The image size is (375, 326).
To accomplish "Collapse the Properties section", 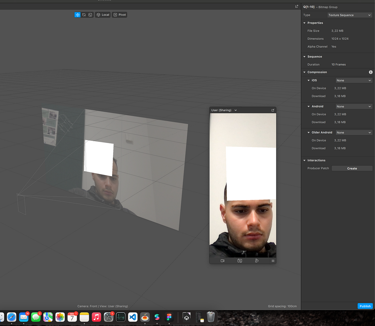I will pos(304,23).
